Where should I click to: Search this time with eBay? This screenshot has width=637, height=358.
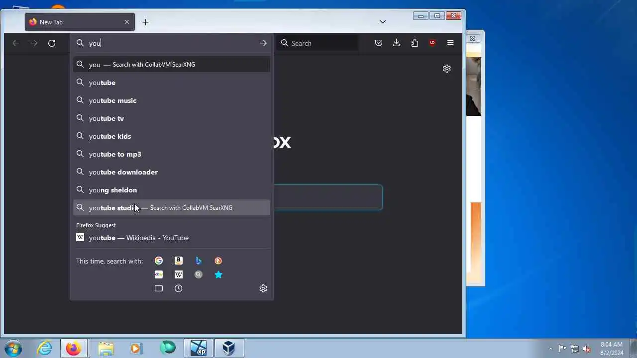(x=159, y=274)
